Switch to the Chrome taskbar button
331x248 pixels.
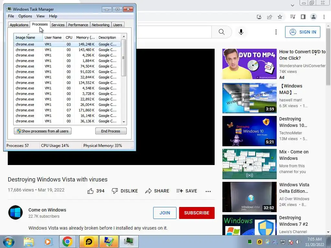pyautogui.click(x=67, y=242)
